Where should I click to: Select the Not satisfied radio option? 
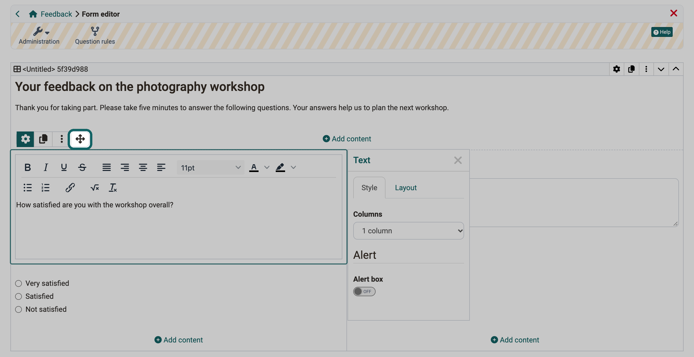[x=18, y=309]
